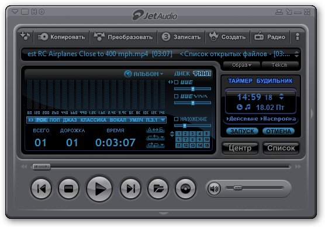Click the info icon at toolbar end
The width and height of the screenshot is (325, 227).
point(298,36)
